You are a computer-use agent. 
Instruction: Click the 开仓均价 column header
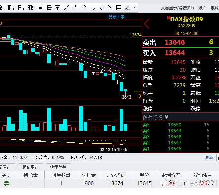(116, 175)
